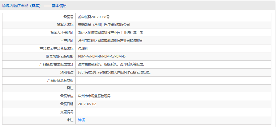This screenshot has height=127, width=276.
Task: Click the document icon before 境内医疗器械 heading
Action: click(4, 6)
